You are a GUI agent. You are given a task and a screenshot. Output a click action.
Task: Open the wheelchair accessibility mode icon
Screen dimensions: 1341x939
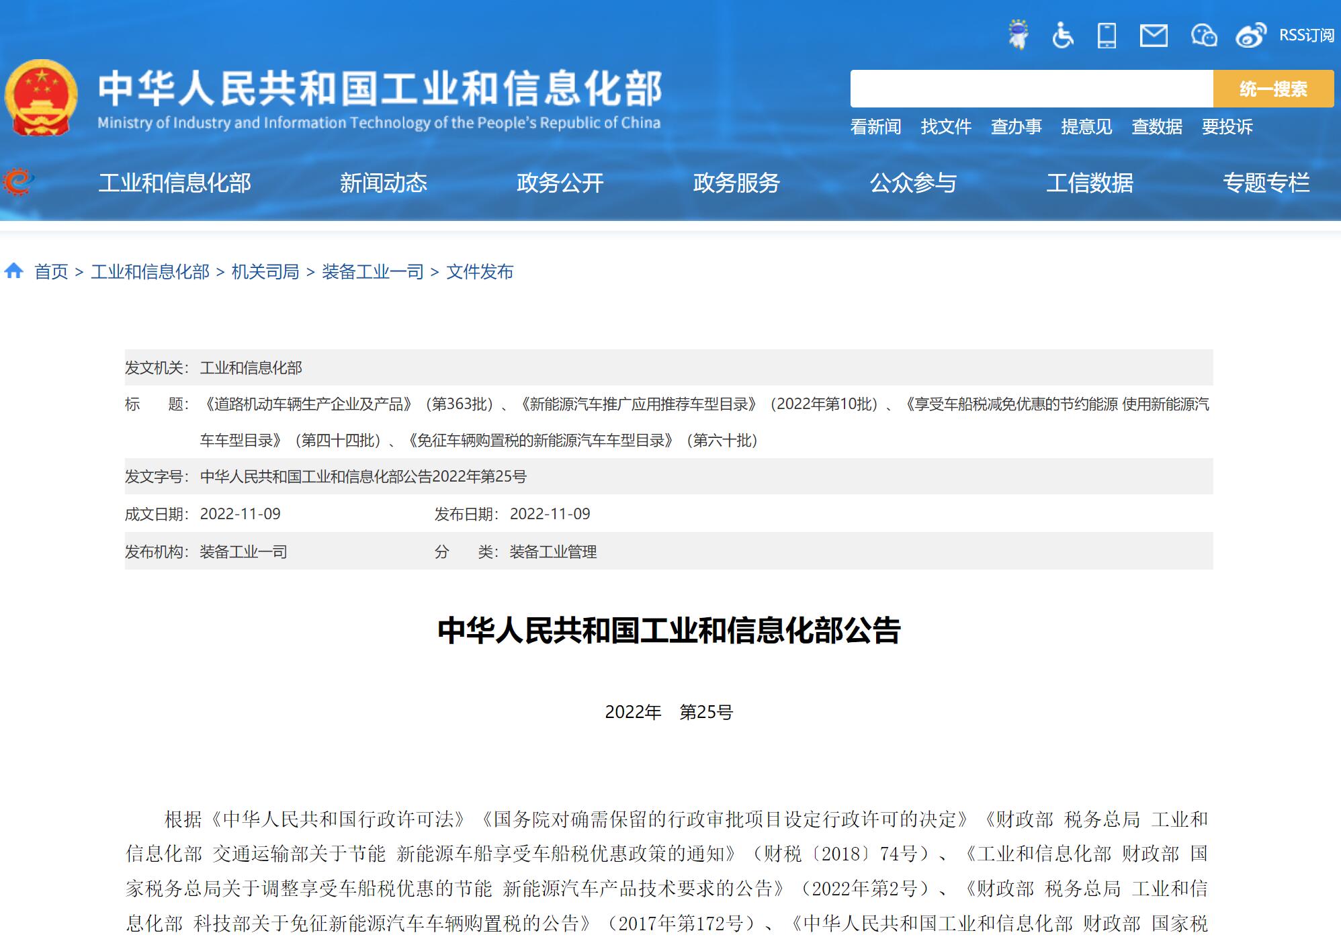(1062, 35)
